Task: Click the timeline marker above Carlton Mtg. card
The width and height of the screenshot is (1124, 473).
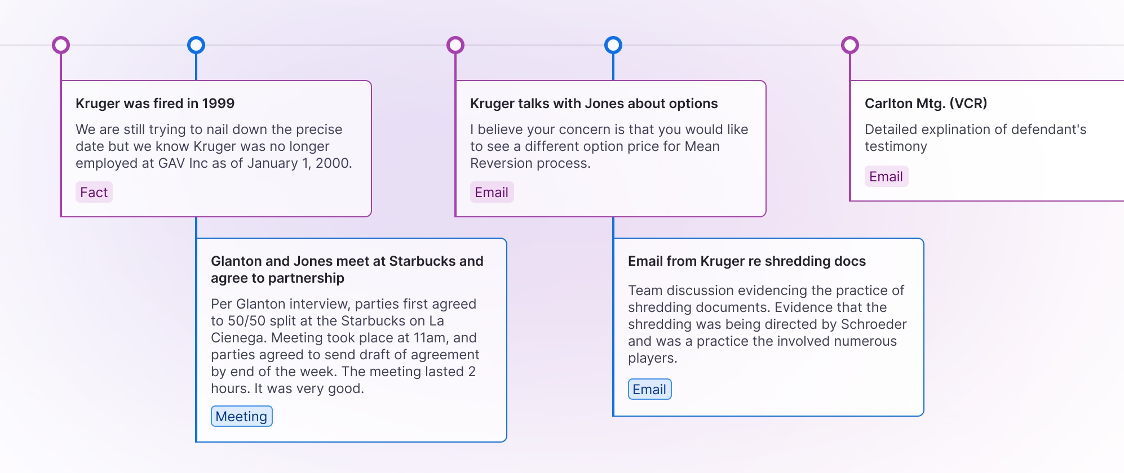Action: click(x=850, y=45)
